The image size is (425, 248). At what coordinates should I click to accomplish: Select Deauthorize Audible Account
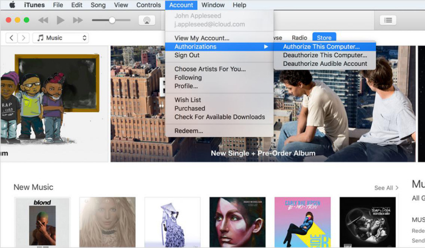pos(325,63)
